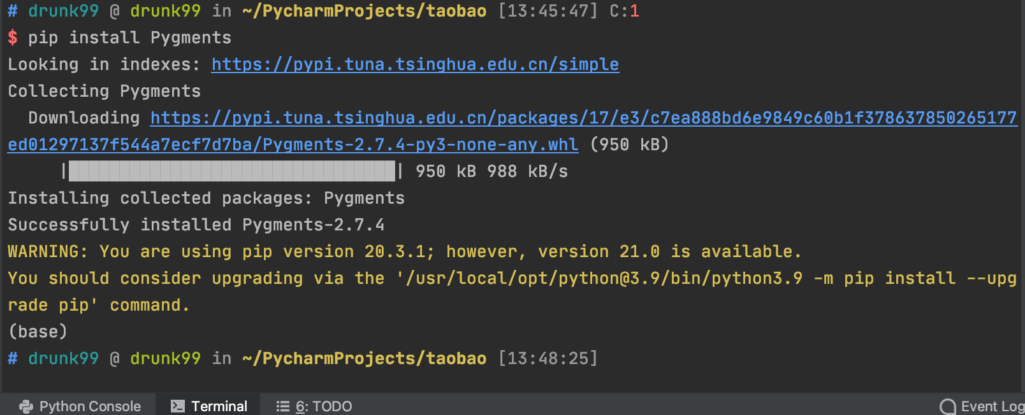Screen dimensions: 1025x415
Task: Click the pip download progress bar
Action: coord(232,171)
